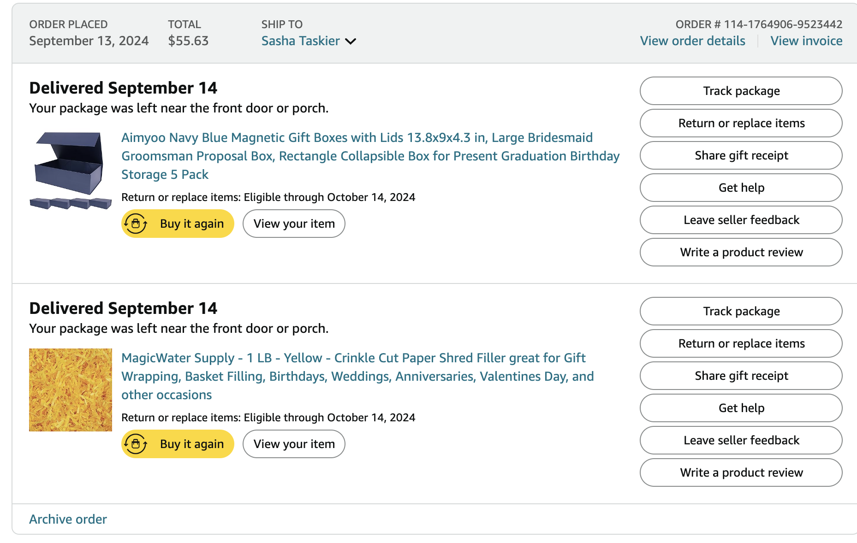
Task: Archive this order
Action: 68,519
